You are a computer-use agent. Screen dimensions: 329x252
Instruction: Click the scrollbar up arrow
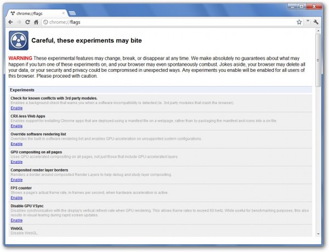(318, 31)
